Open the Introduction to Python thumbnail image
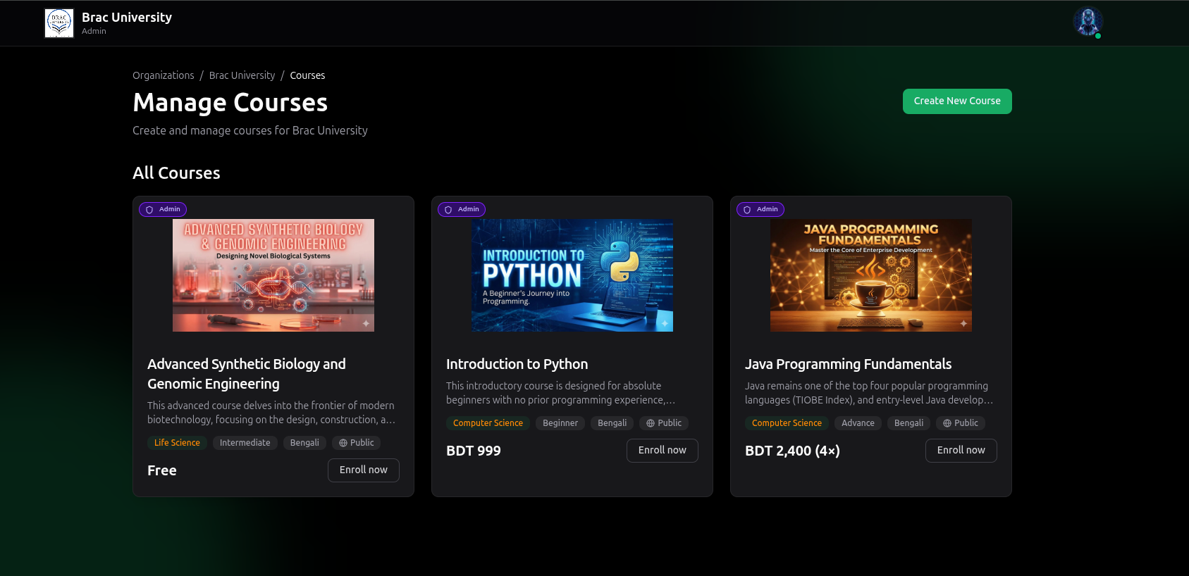 pos(572,275)
